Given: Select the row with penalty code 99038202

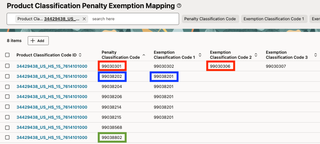Looking at the screenshot, I should 7,76.
